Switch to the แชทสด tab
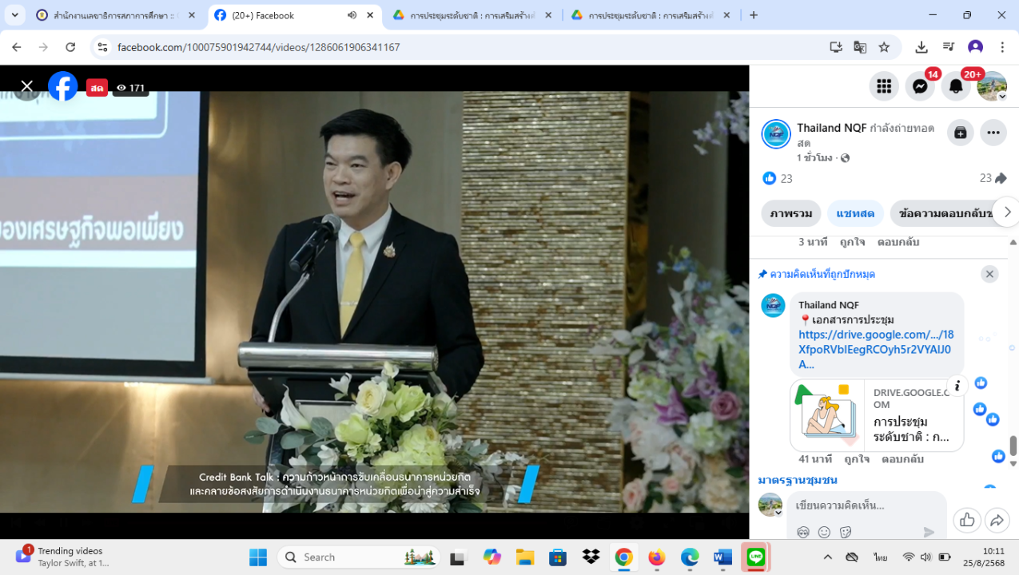 click(855, 213)
